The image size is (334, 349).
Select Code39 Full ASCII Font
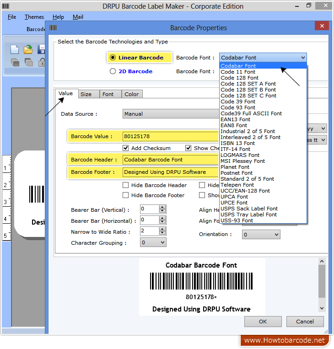click(263, 113)
